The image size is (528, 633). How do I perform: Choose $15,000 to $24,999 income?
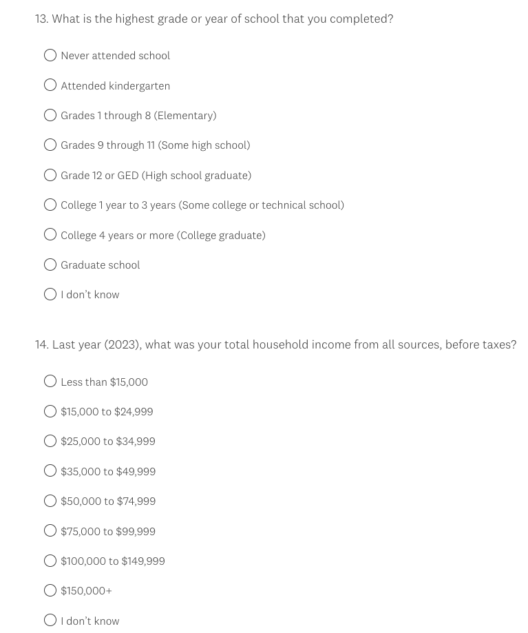click(x=50, y=411)
